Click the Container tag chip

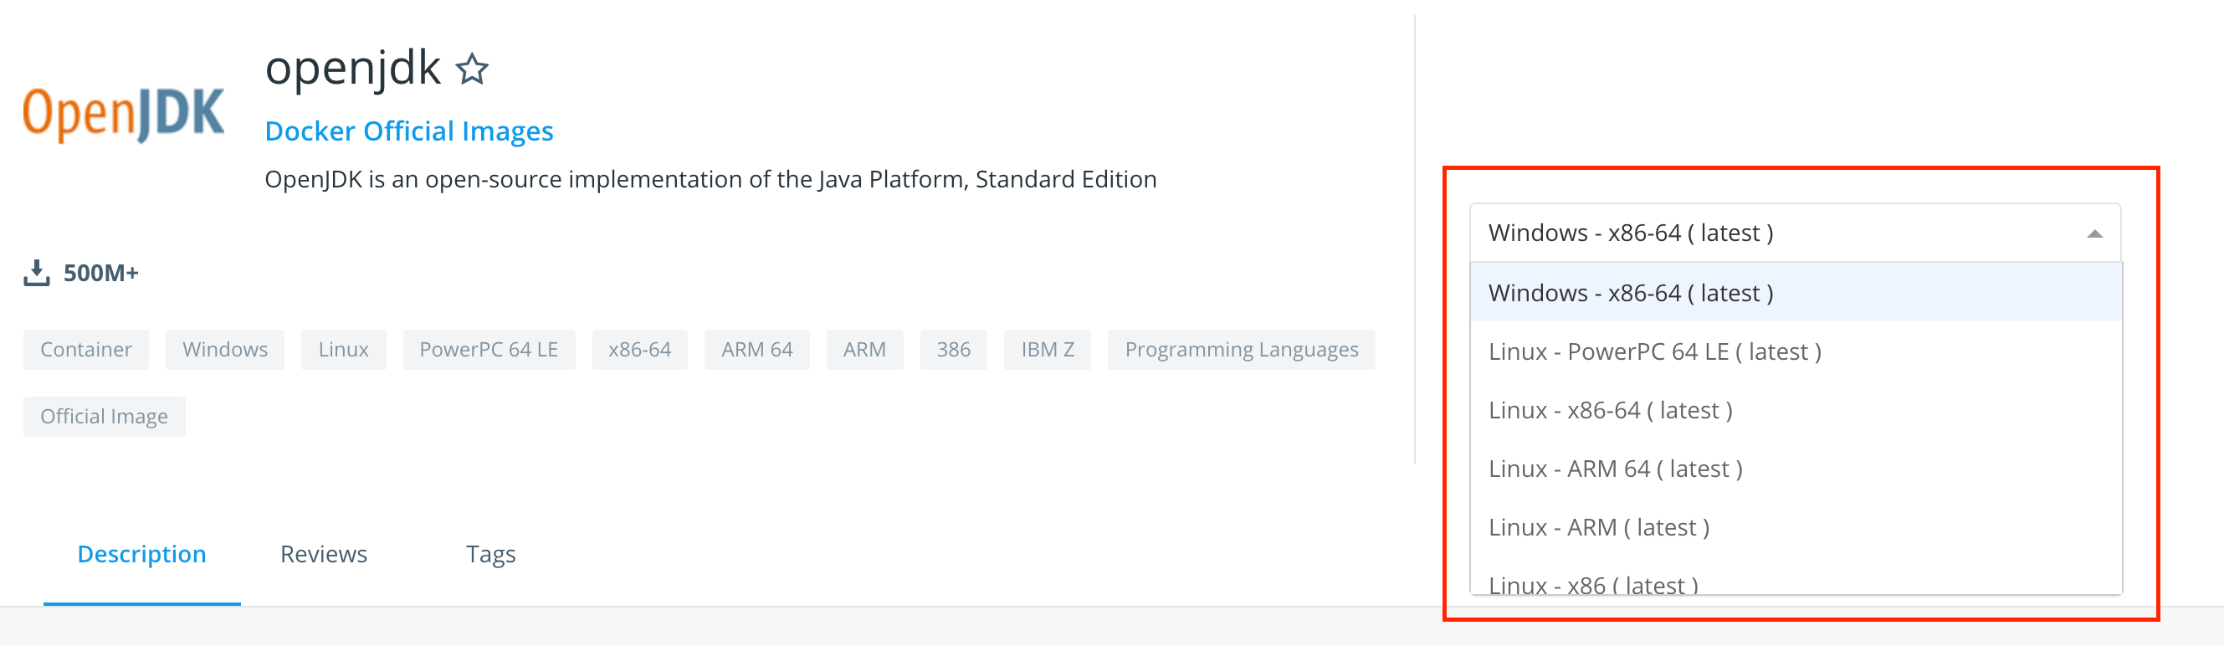pyautogui.click(x=85, y=350)
